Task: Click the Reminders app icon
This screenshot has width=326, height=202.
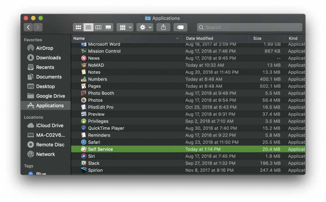Action: 84,135
